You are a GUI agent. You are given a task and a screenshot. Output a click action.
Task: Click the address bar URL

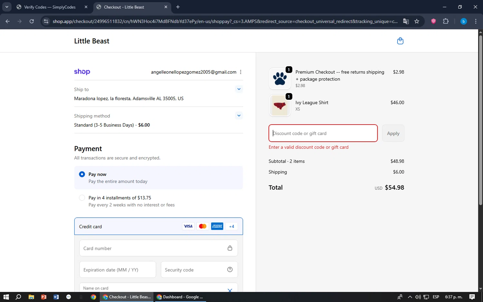point(225,21)
